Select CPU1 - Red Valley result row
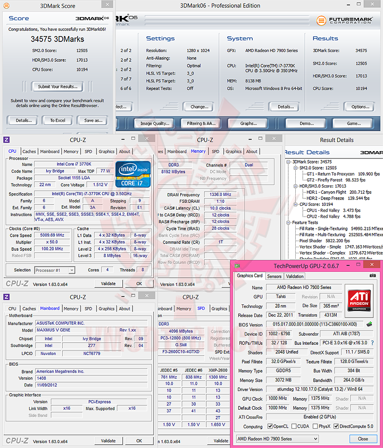This screenshot has width=383, height=448. coord(334,210)
